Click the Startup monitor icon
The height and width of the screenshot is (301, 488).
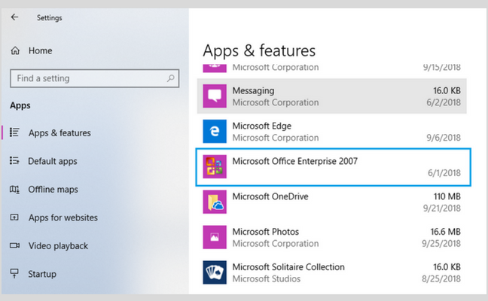(x=14, y=274)
